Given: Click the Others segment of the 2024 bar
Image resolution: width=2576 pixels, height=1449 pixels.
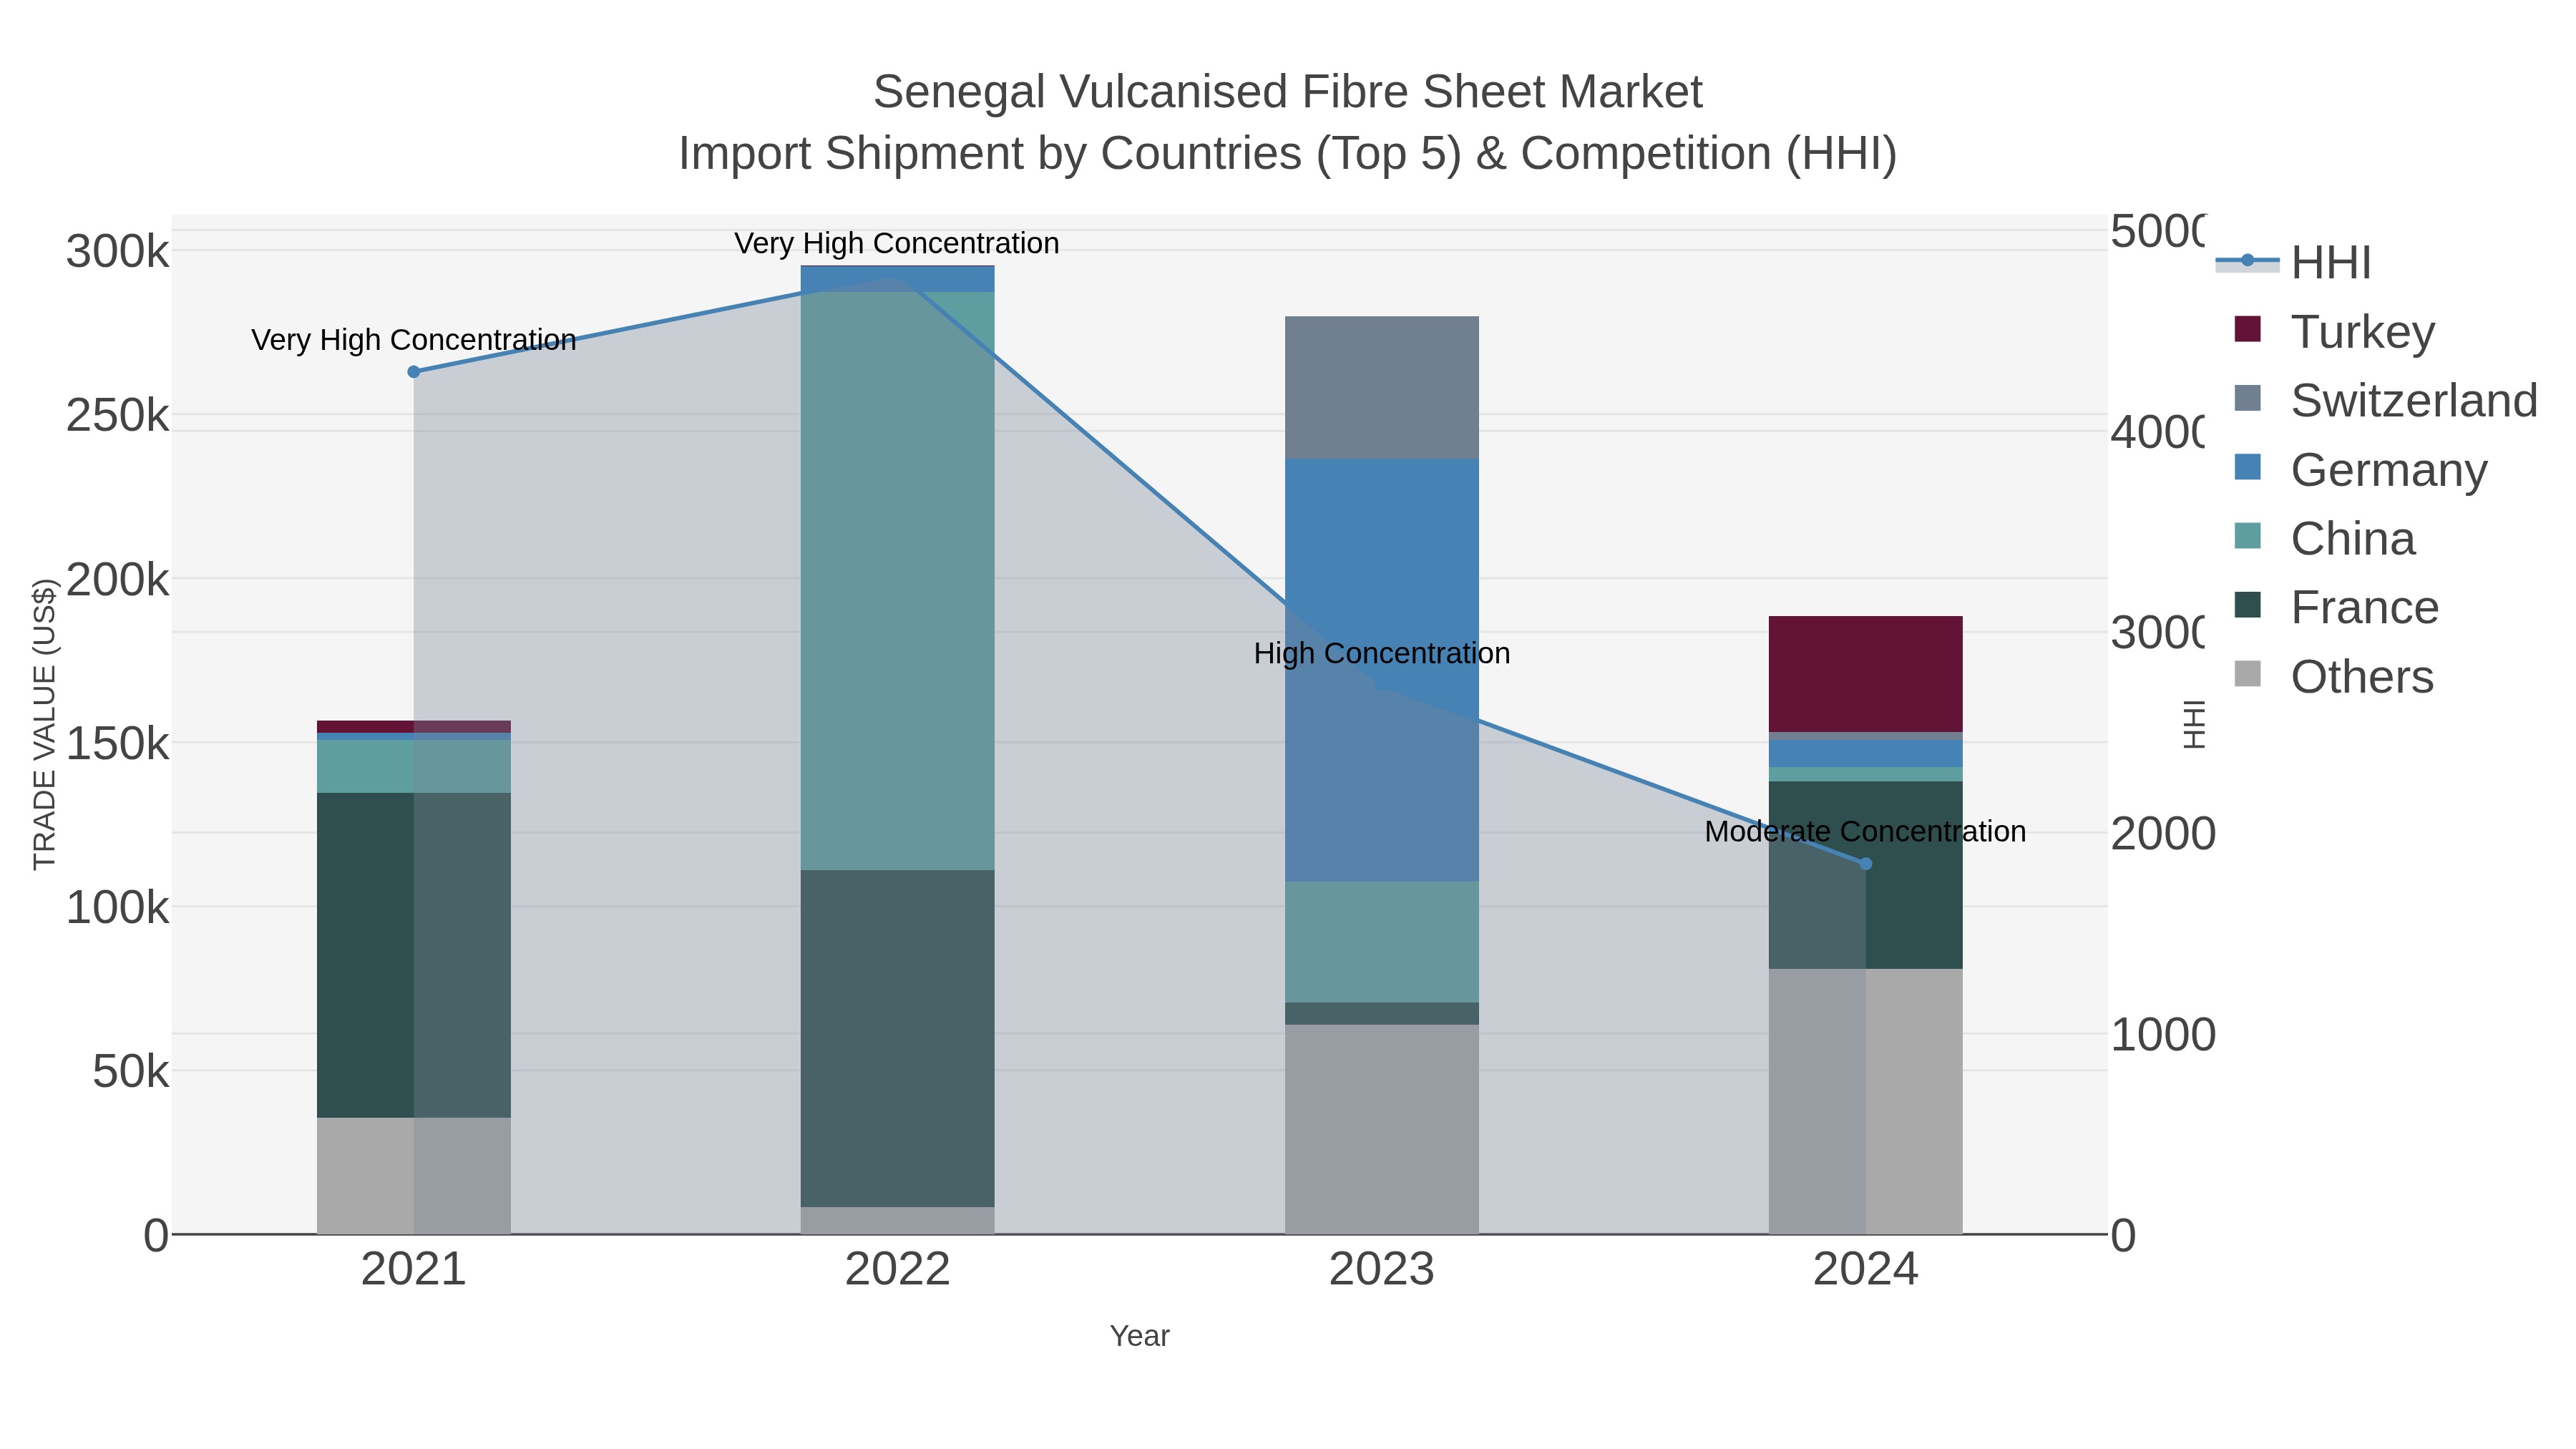Looking at the screenshot, I should tap(1866, 1102).
